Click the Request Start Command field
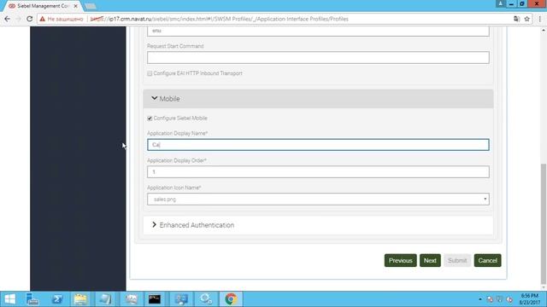This screenshot has width=547, height=307. click(318, 57)
